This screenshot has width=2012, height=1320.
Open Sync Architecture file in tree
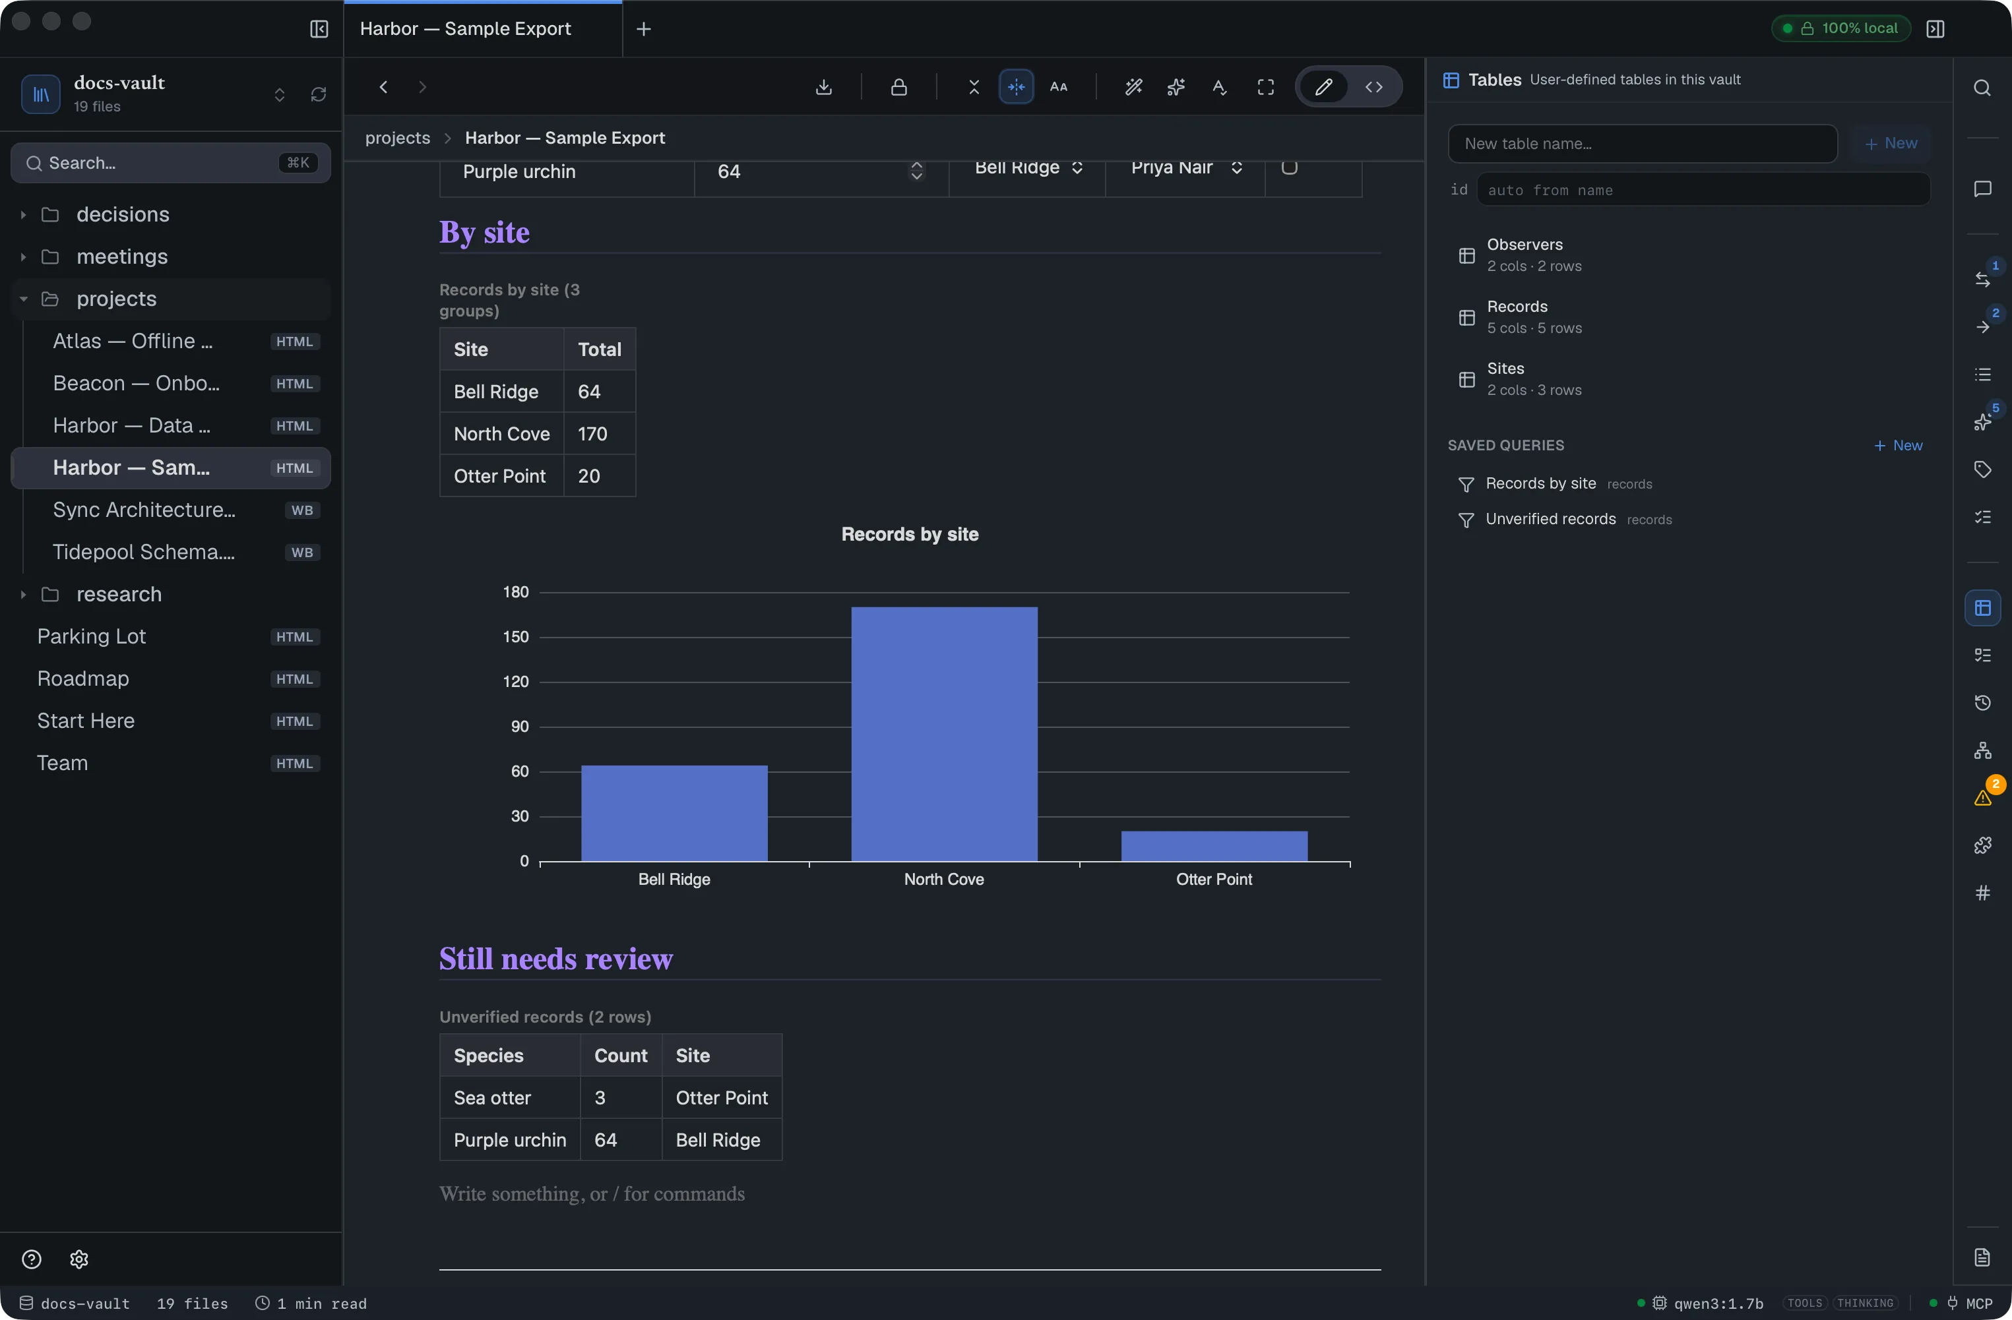coord(171,510)
